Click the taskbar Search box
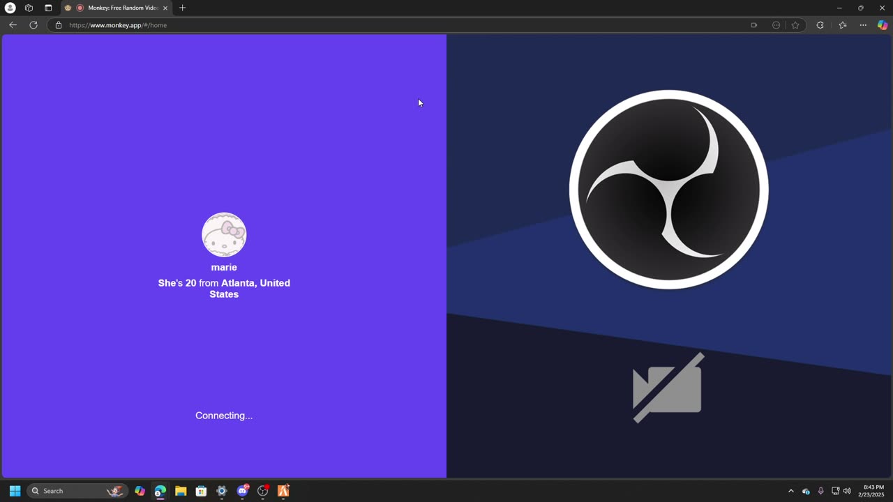The height and width of the screenshot is (502, 893). tap(77, 491)
